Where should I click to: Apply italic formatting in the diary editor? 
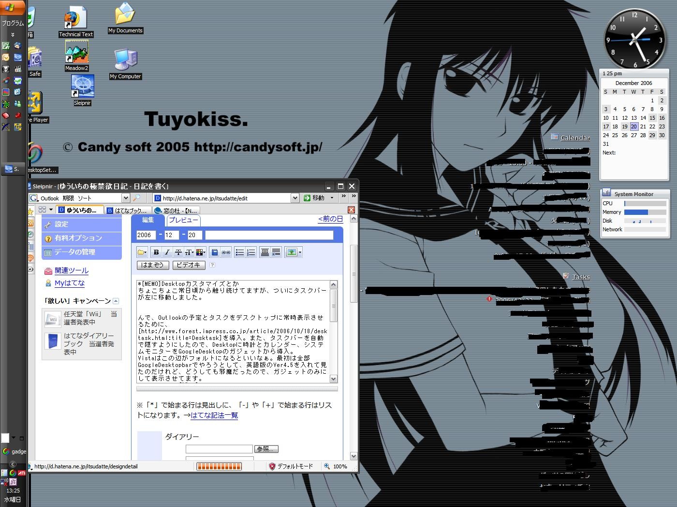point(167,252)
